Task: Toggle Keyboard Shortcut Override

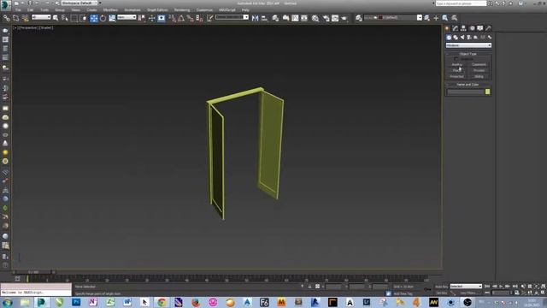Action: (x=162, y=18)
